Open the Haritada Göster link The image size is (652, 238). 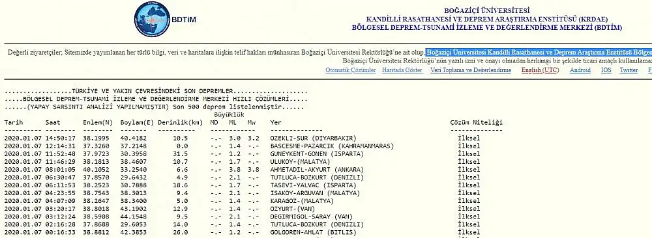pos(402,70)
